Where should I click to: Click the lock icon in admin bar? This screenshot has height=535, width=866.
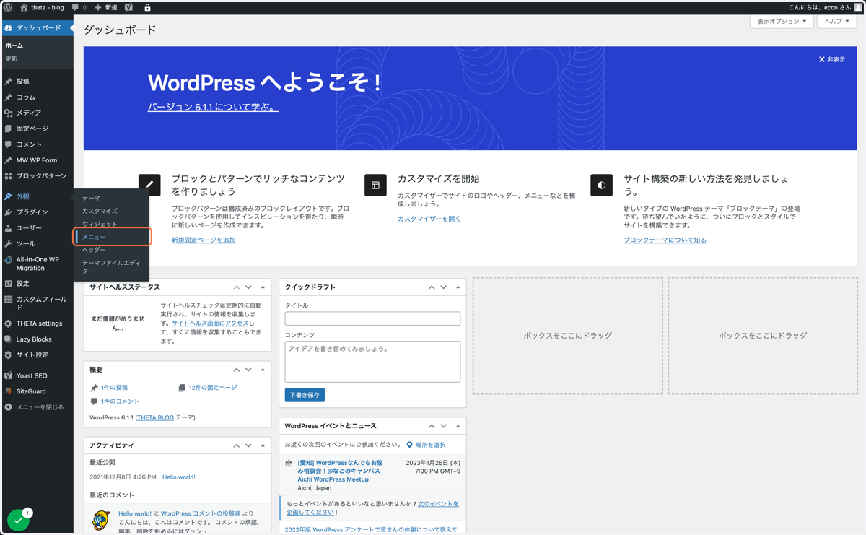pyautogui.click(x=147, y=7)
